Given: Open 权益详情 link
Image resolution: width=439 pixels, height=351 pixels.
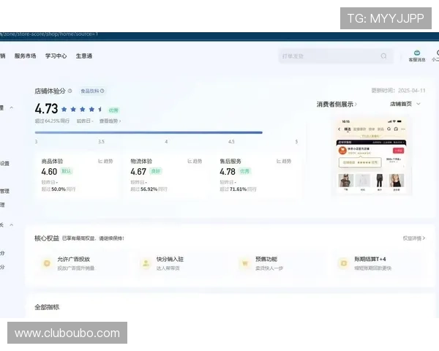Looking at the screenshot, I should (414, 238).
